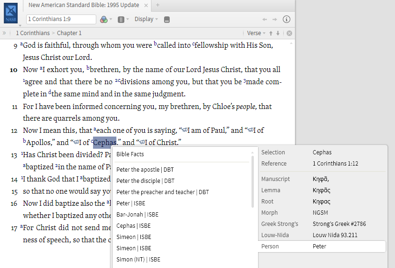Click the speaker icon before 'I of Christ'
Screen dimensions: 395x268
[142, 142]
